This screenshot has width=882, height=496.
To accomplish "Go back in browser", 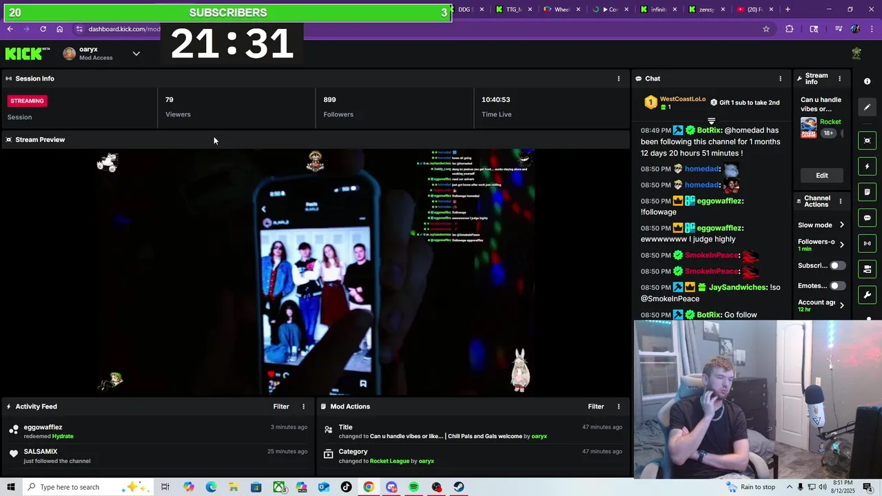I will click(10, 29).
